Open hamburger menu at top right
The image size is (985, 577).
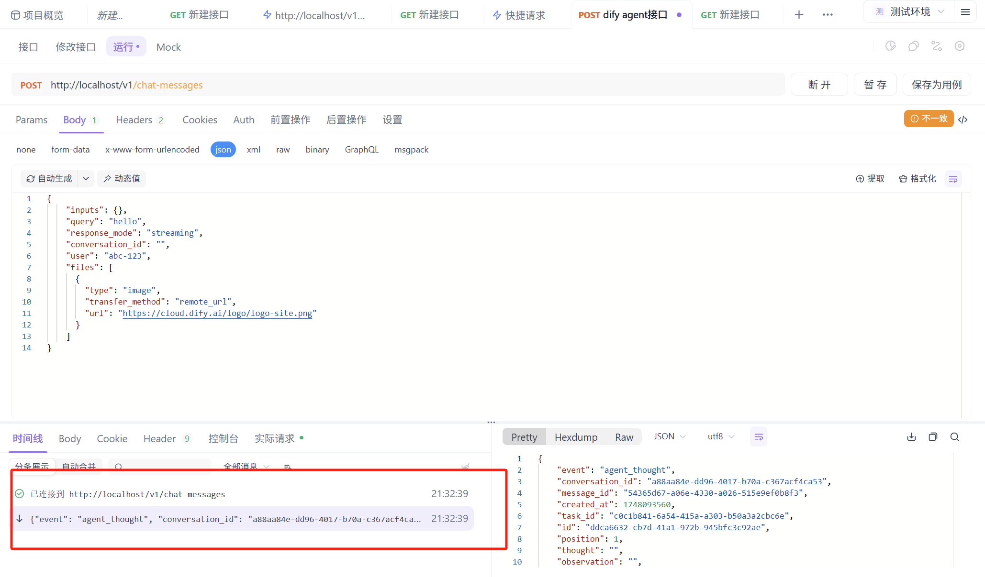965,12
